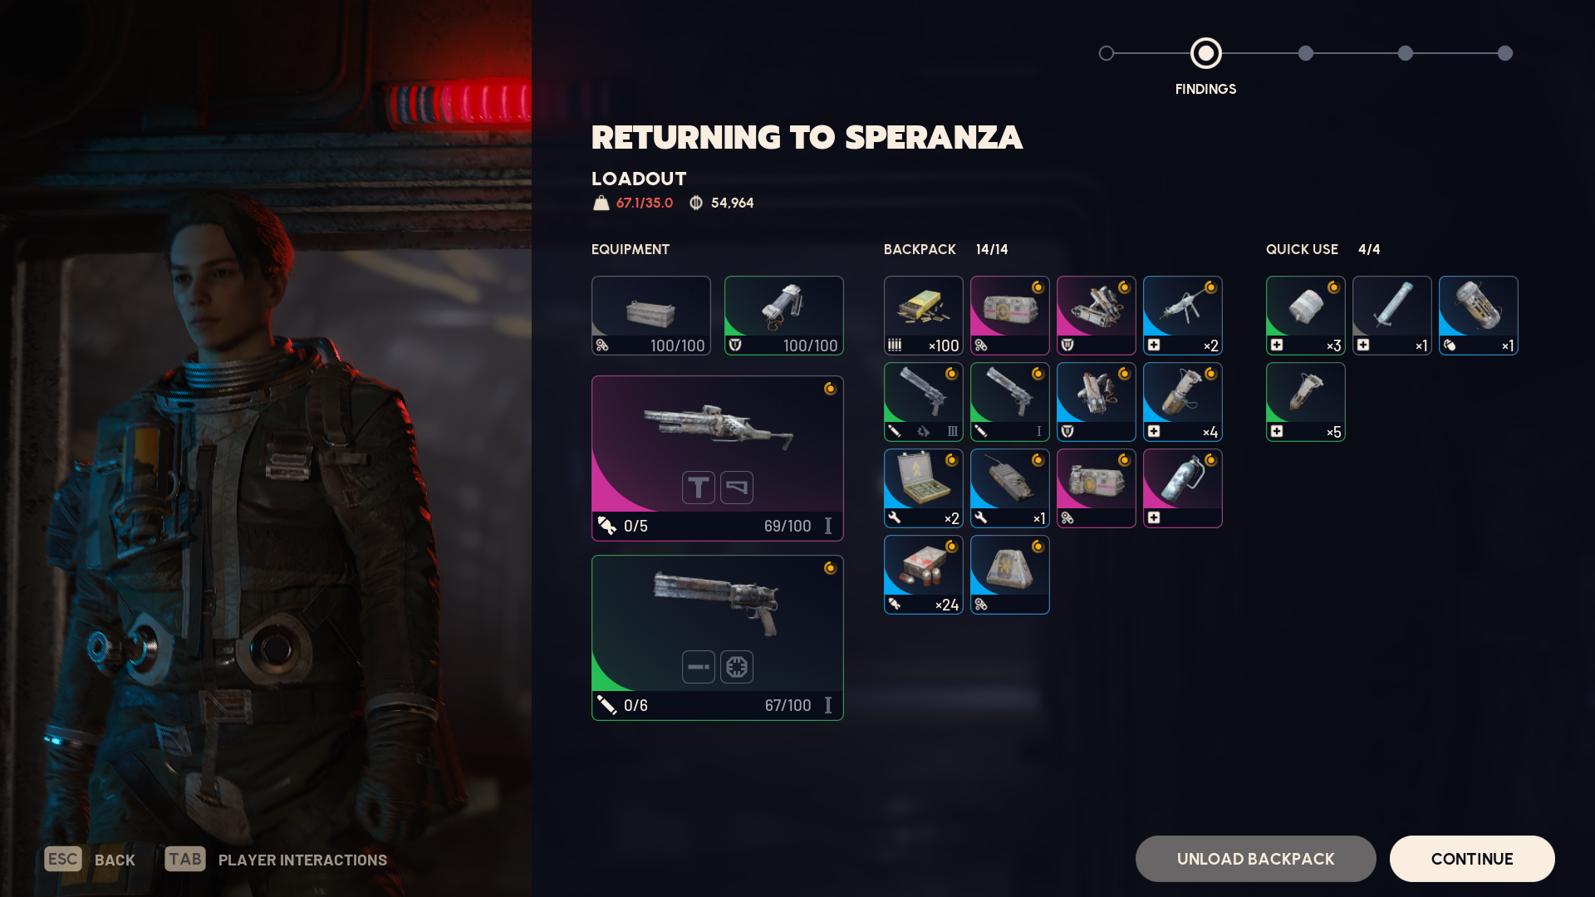Go back using the ESC Back prompt
Image resolution: width=1595 pixels, height=897 pixels.
90,860
